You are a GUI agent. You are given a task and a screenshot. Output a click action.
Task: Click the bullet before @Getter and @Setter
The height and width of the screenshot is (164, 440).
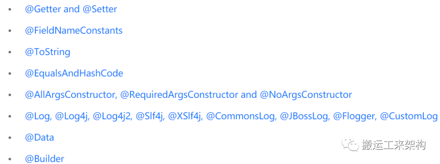coord(10,9)
